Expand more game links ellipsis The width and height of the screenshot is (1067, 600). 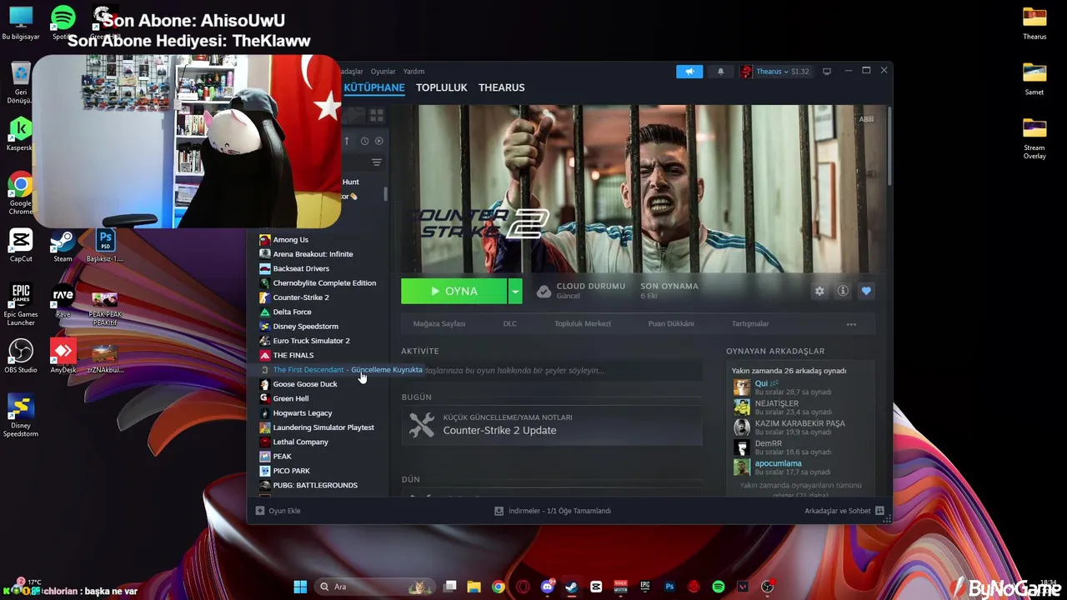click(x=851, y=323)
